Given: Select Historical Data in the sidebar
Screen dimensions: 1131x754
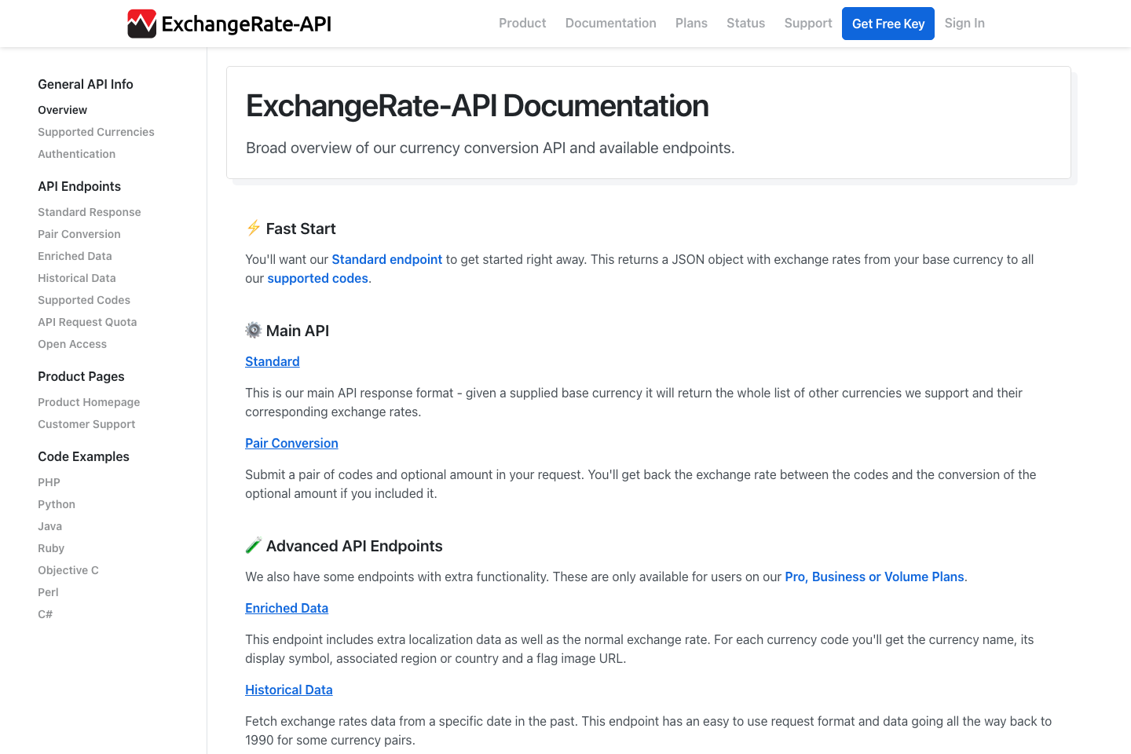Looking at the screenshot, I should (x=76, y=278).
